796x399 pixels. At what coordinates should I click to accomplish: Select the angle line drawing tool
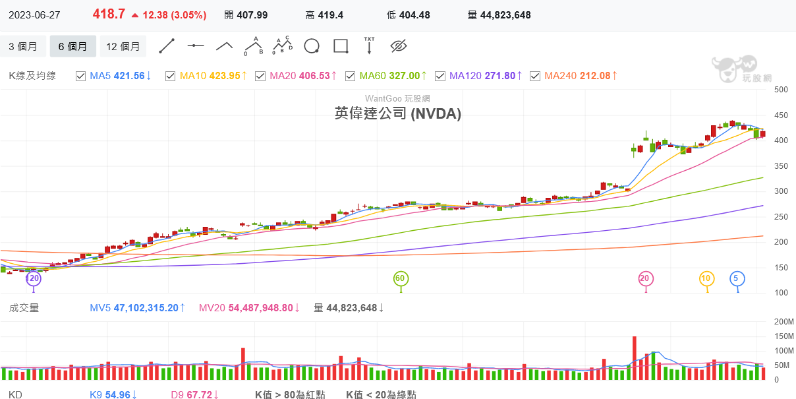pos(225,46)
